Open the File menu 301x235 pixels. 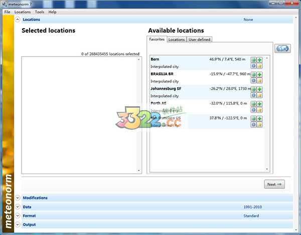[x=8, y=12]
